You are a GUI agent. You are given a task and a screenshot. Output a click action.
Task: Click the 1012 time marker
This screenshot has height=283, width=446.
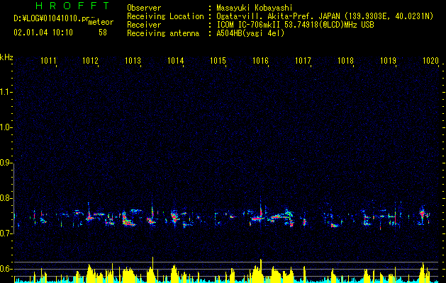pyautogui.click(x=91, y=61)
